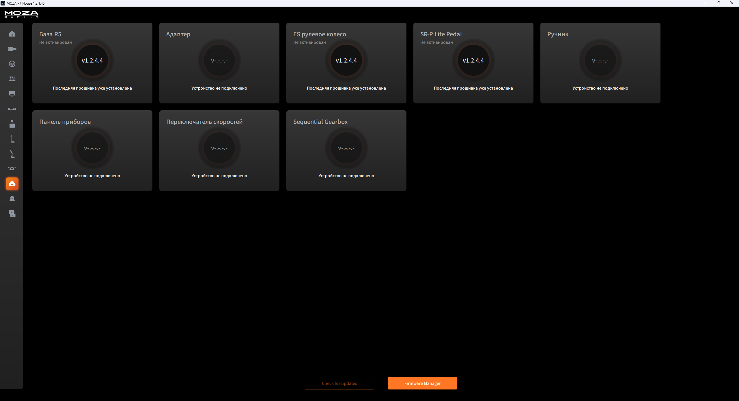The height and width of the screenshot is (401, 739).
Task: Select the RPM indicator bar icon
Action: (x=12, y=109)
